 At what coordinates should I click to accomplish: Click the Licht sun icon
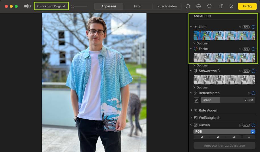196,27
